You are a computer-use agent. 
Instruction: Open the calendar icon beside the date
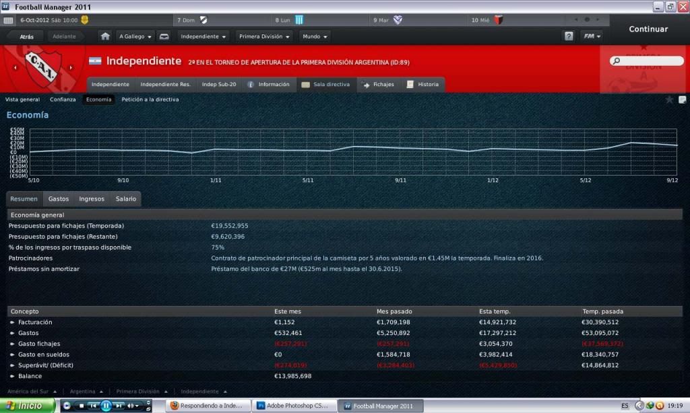point(8,20)
